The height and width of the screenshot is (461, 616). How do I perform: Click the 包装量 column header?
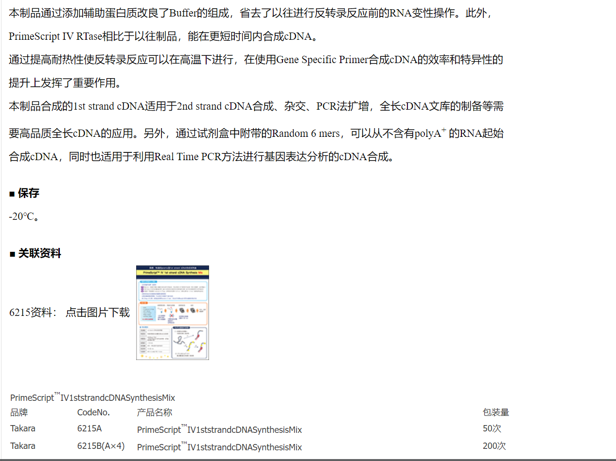[495, 412]
